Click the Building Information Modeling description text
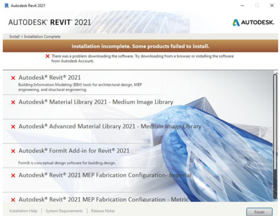This screenshot has width=280, height=216. point(80,87)
